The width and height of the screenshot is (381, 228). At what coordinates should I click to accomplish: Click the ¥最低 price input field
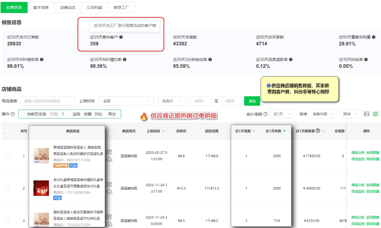click(200, 101)
